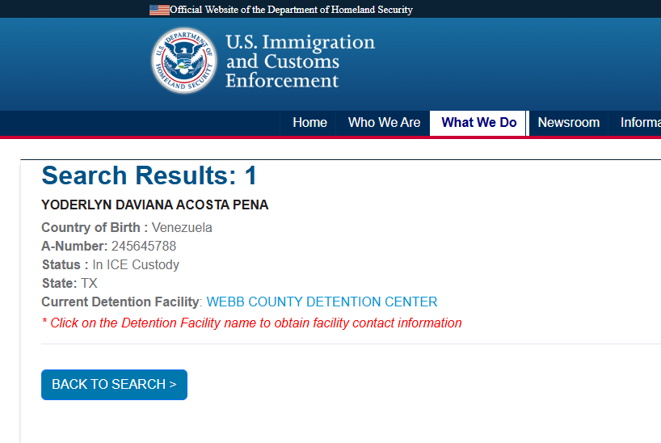Click the A-Number value 245645788
Viewport: 661px width, 443px height.
144,246
